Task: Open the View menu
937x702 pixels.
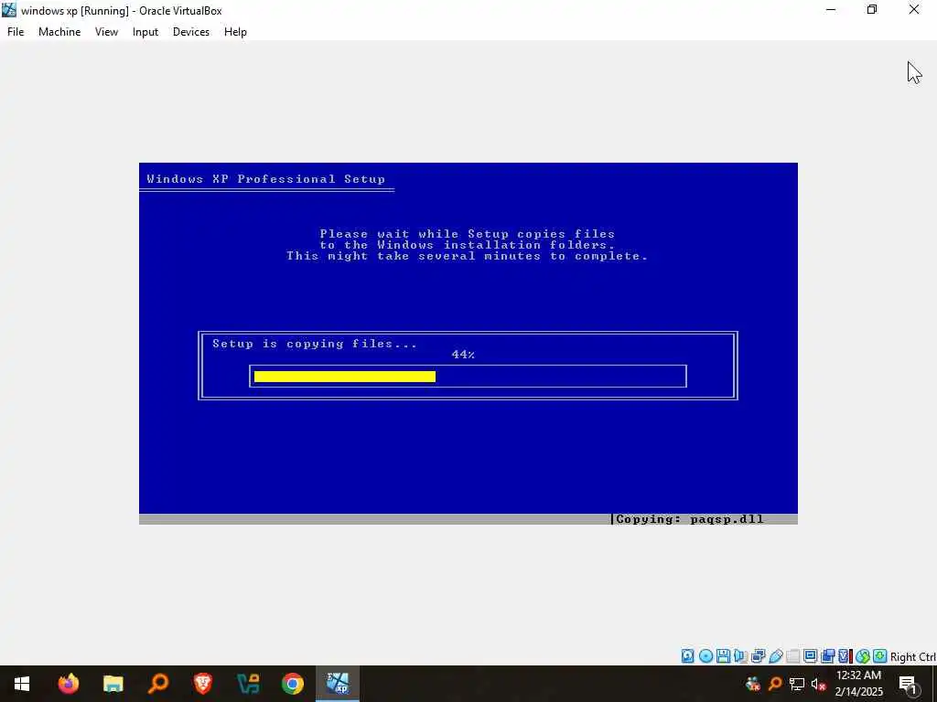Action: 106,32
